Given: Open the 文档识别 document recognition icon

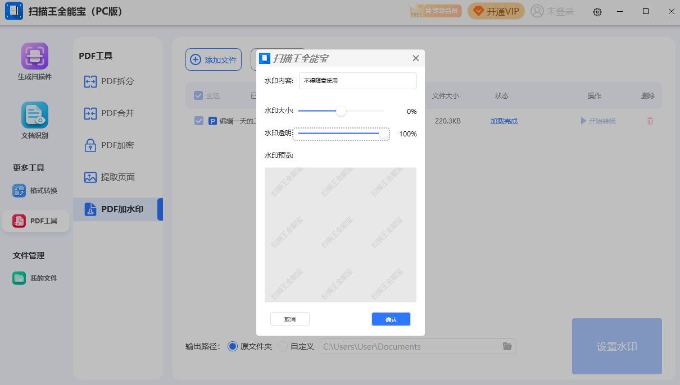Looking at the screenshot, I should coord(35,120).
